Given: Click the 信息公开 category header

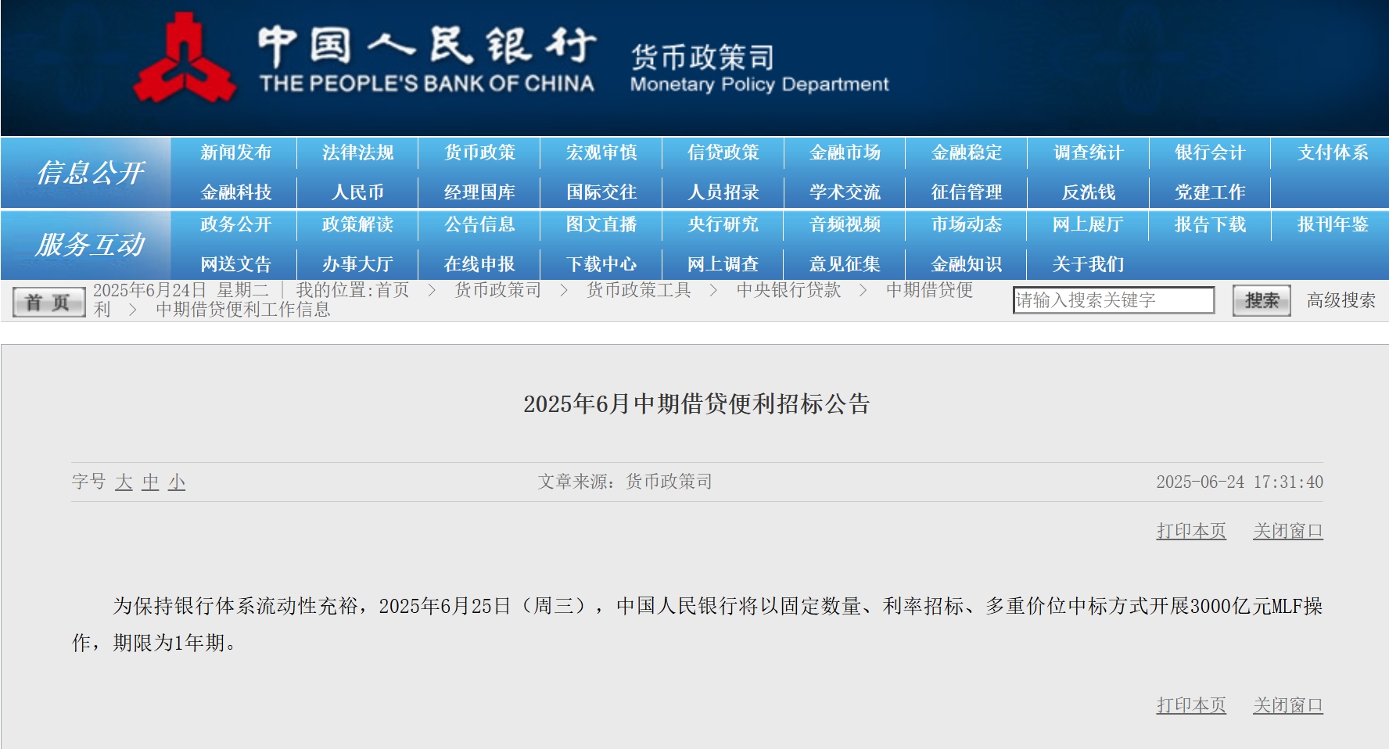Looking at the screenshot, I should tap(91, 173).
